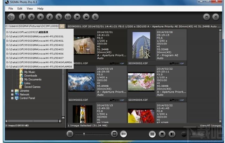Click the B/W monochrome button
Screen dimensions: 225x143
(68, 17)
